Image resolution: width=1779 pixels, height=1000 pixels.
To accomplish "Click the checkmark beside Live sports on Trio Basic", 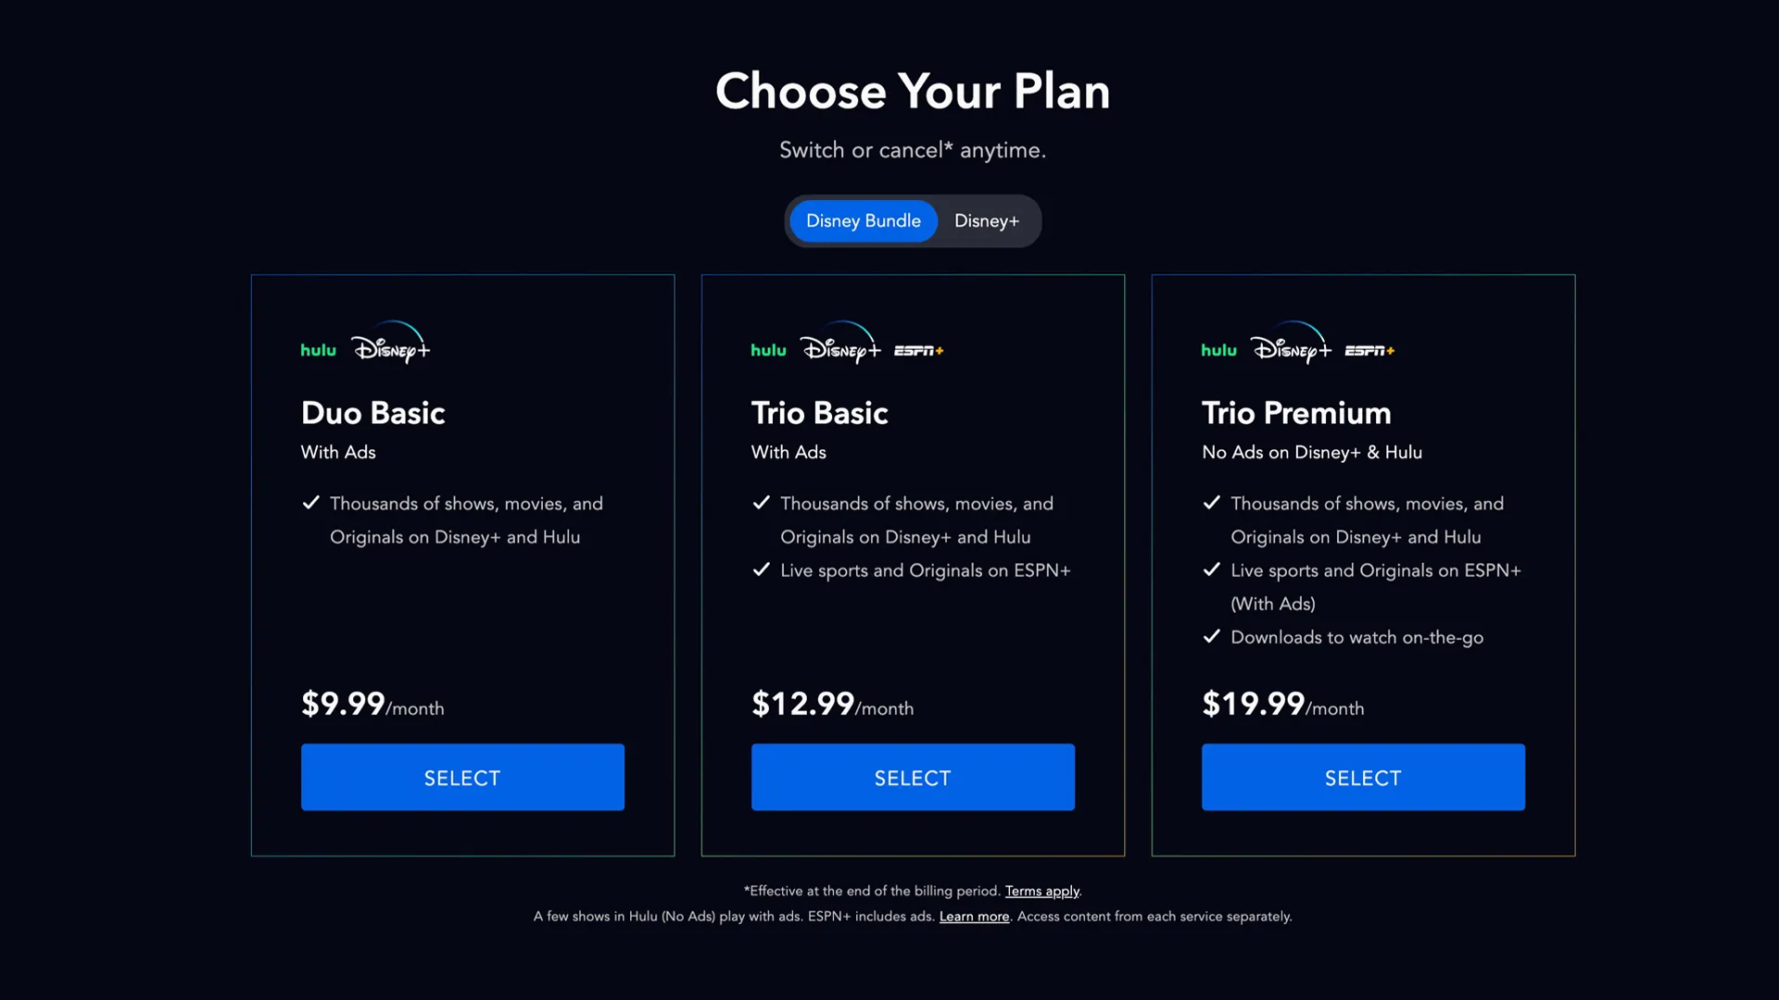I will click(x=761, y=569).
